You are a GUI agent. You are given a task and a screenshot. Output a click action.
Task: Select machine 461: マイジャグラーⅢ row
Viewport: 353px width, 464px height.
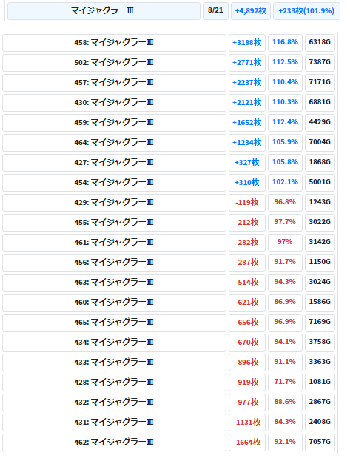click(x=114, y=242)
